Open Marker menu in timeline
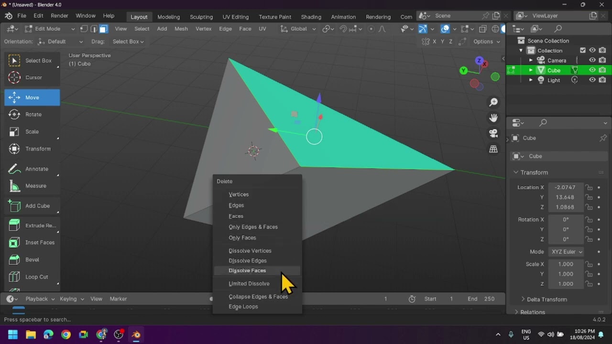The height and width of the screenshot is (344, 612). point(119,299)
